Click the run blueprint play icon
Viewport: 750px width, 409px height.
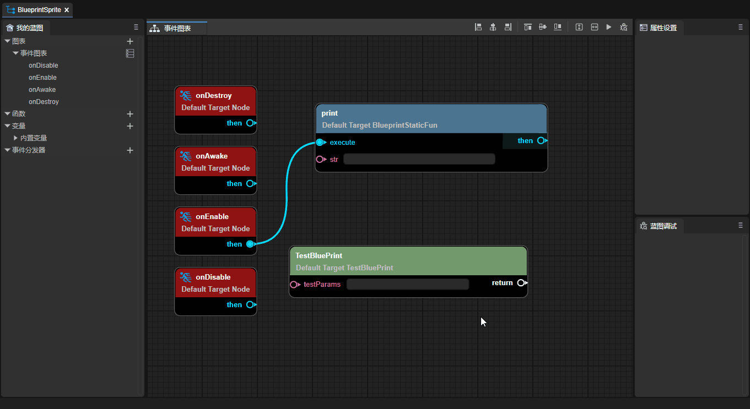pyautogui.click(x=609, y=27)
